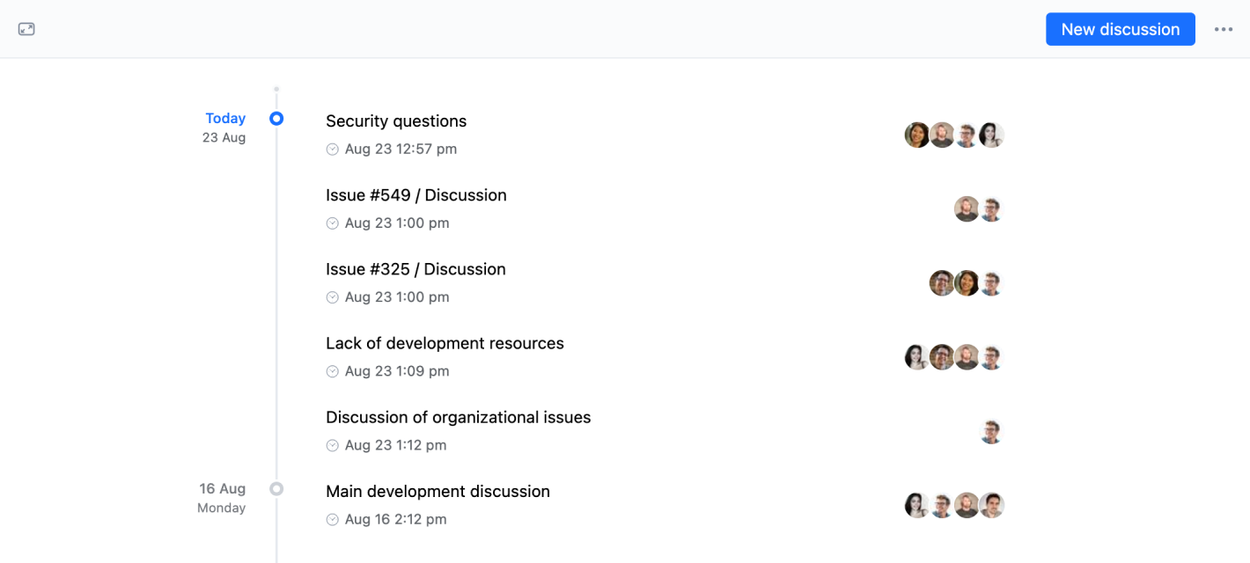1250x563 pixels.
Task: Click third avatar in Security questions row
Action: [967, 135]
